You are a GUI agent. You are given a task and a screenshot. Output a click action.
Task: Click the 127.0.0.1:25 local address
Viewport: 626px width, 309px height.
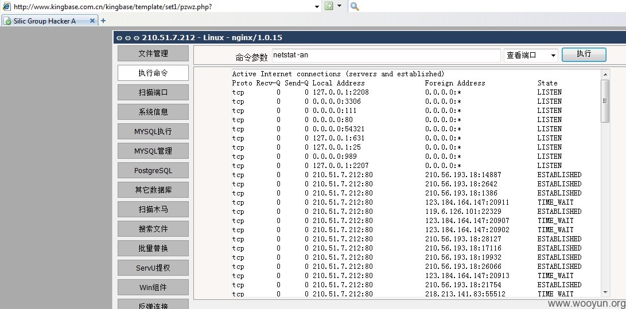(x=337, y=147)
